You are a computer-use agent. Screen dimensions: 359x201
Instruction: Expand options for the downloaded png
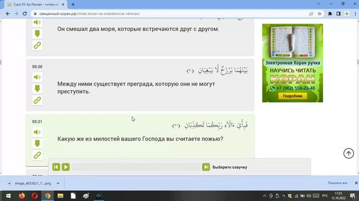click(58, 183)
